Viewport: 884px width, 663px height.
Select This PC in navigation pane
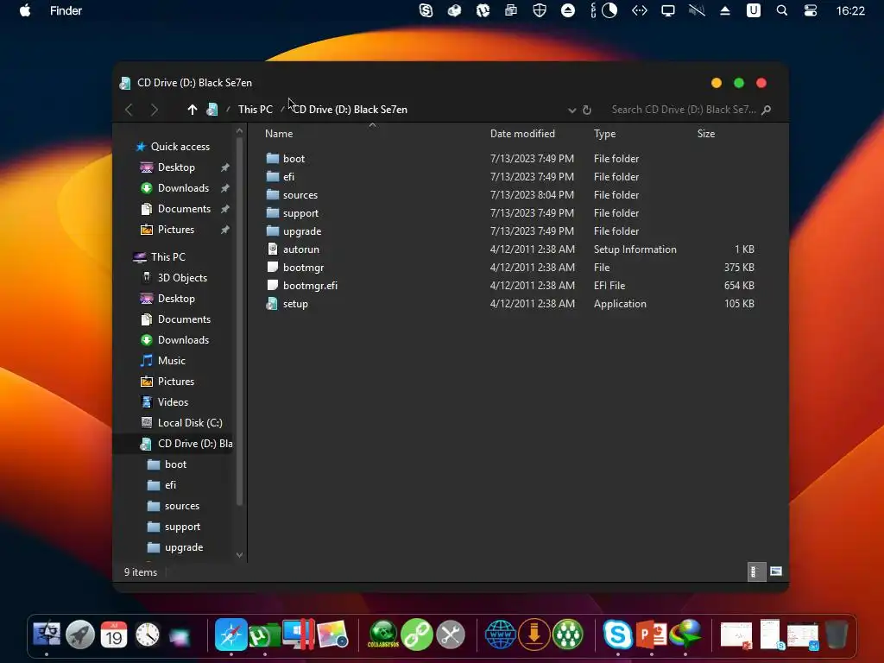pos(168,257)
